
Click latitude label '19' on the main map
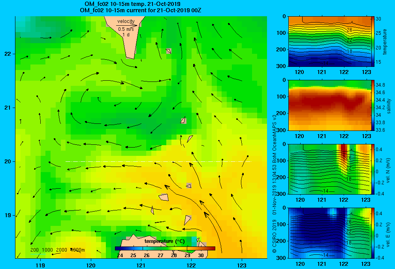click(x=8, y=215)
